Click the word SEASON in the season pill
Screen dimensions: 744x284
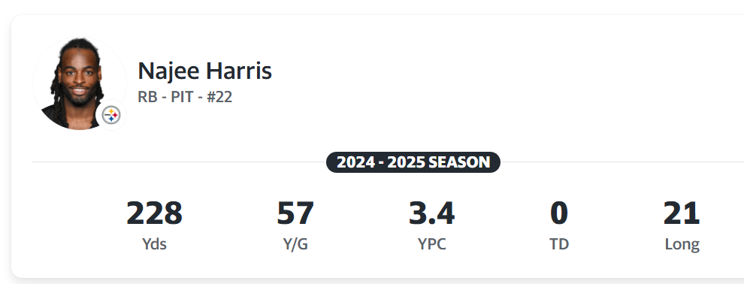[459, 162]
